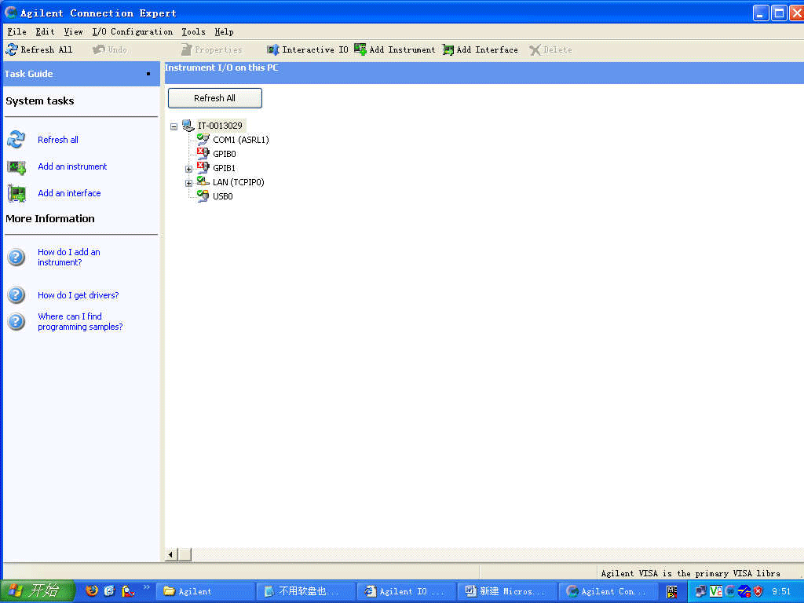Open the Tools menu

[193, 31]
